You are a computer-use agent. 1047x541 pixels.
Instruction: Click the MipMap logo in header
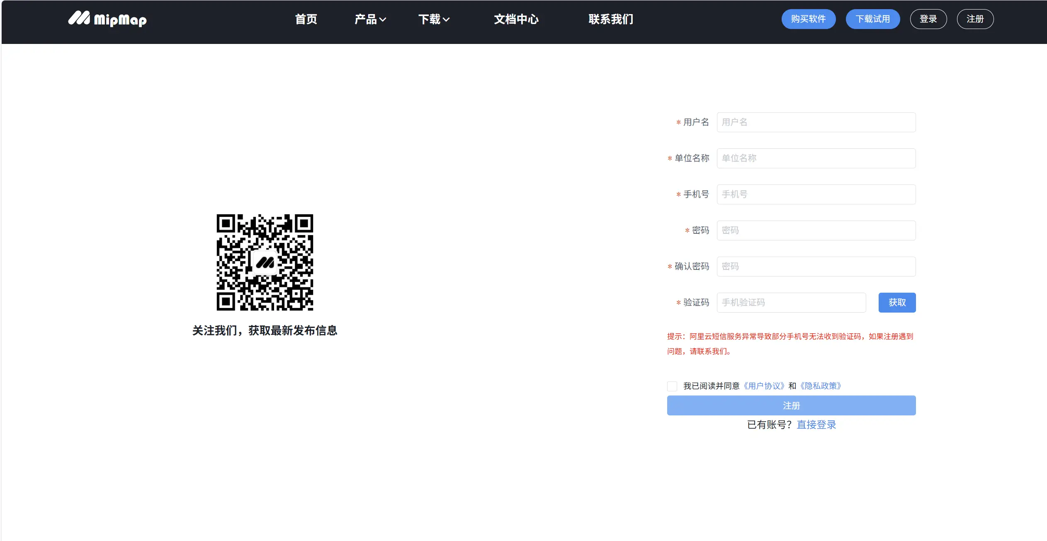(x=107, y=19)
